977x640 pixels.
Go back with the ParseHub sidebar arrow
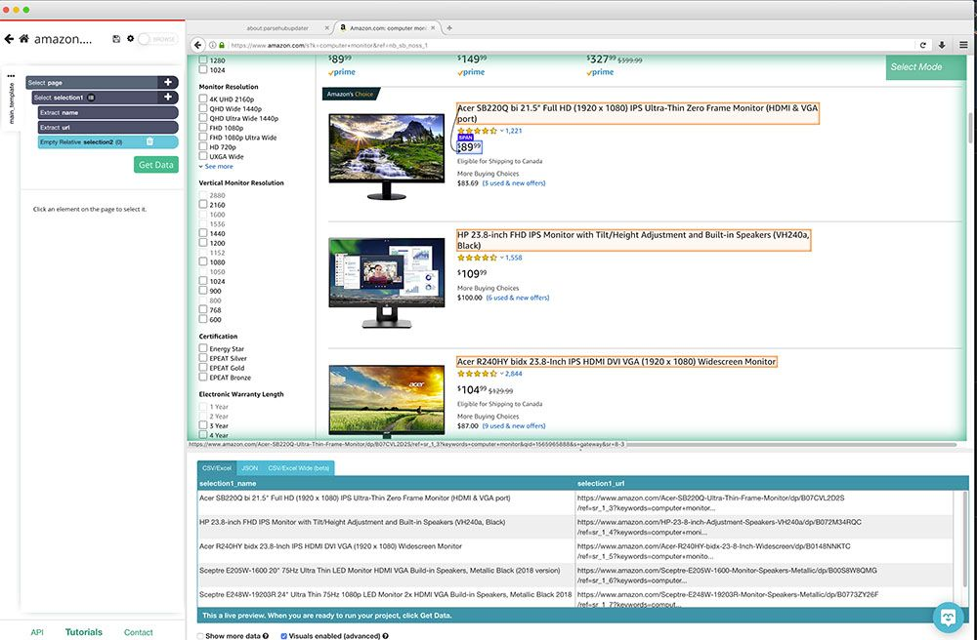coord(9,39)
